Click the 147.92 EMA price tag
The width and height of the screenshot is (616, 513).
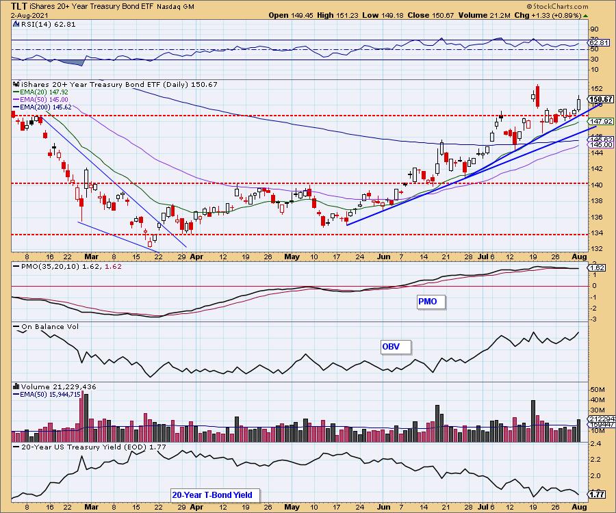(x=601, y=122)
